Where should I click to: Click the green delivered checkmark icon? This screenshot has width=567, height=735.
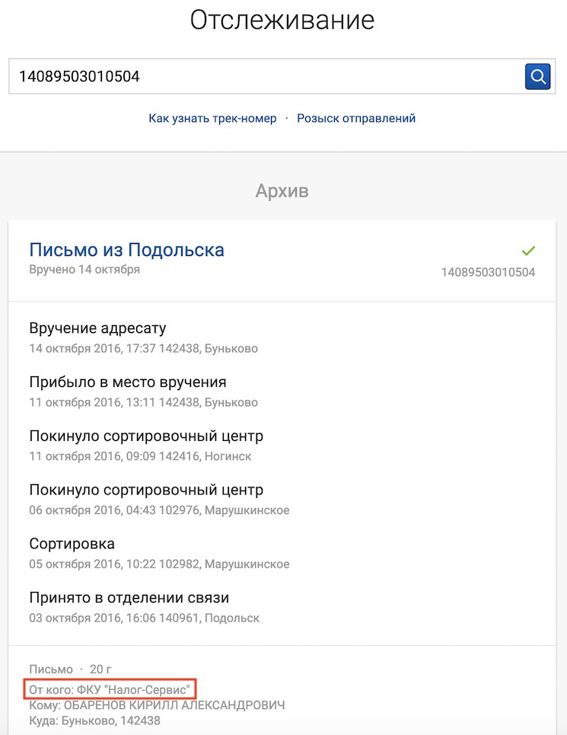[528, 251]
